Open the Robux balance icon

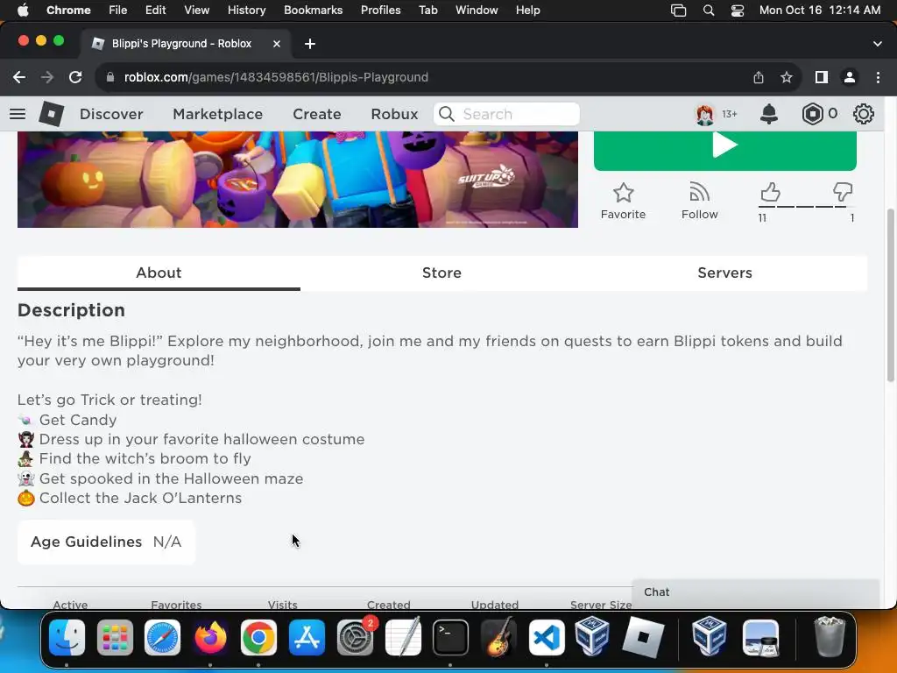coord(812,114)
